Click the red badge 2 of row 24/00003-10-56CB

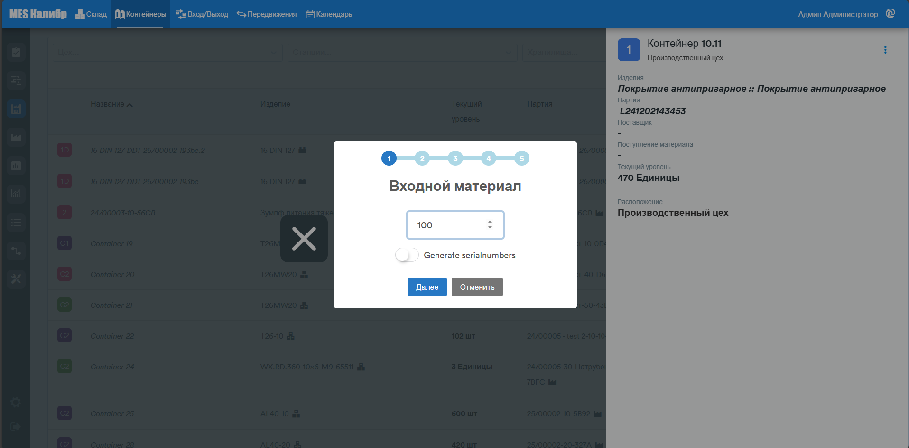[65, 212]
